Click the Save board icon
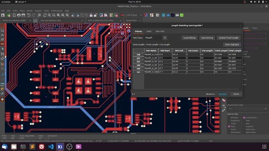The height and width of the screenshot is (151, 269). 3,15
